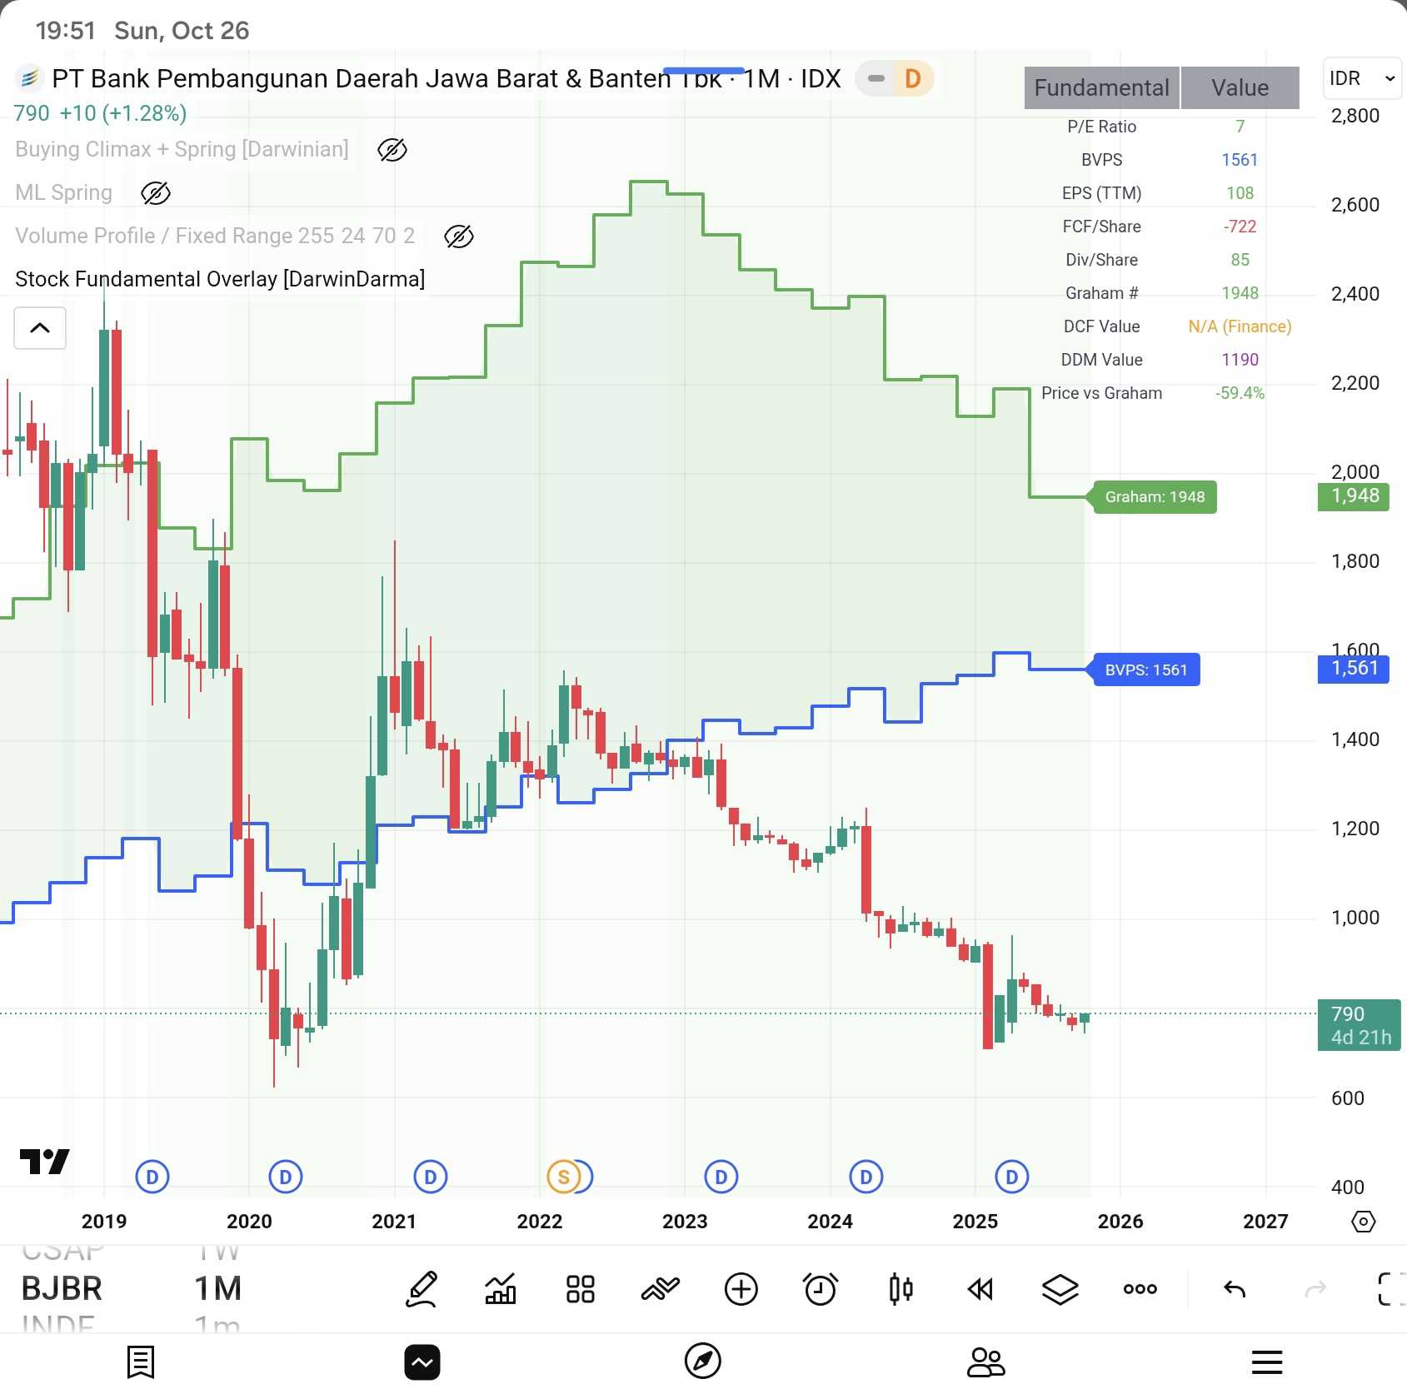Toggle visibility of Volume Profile indicator

pos(458,236)
